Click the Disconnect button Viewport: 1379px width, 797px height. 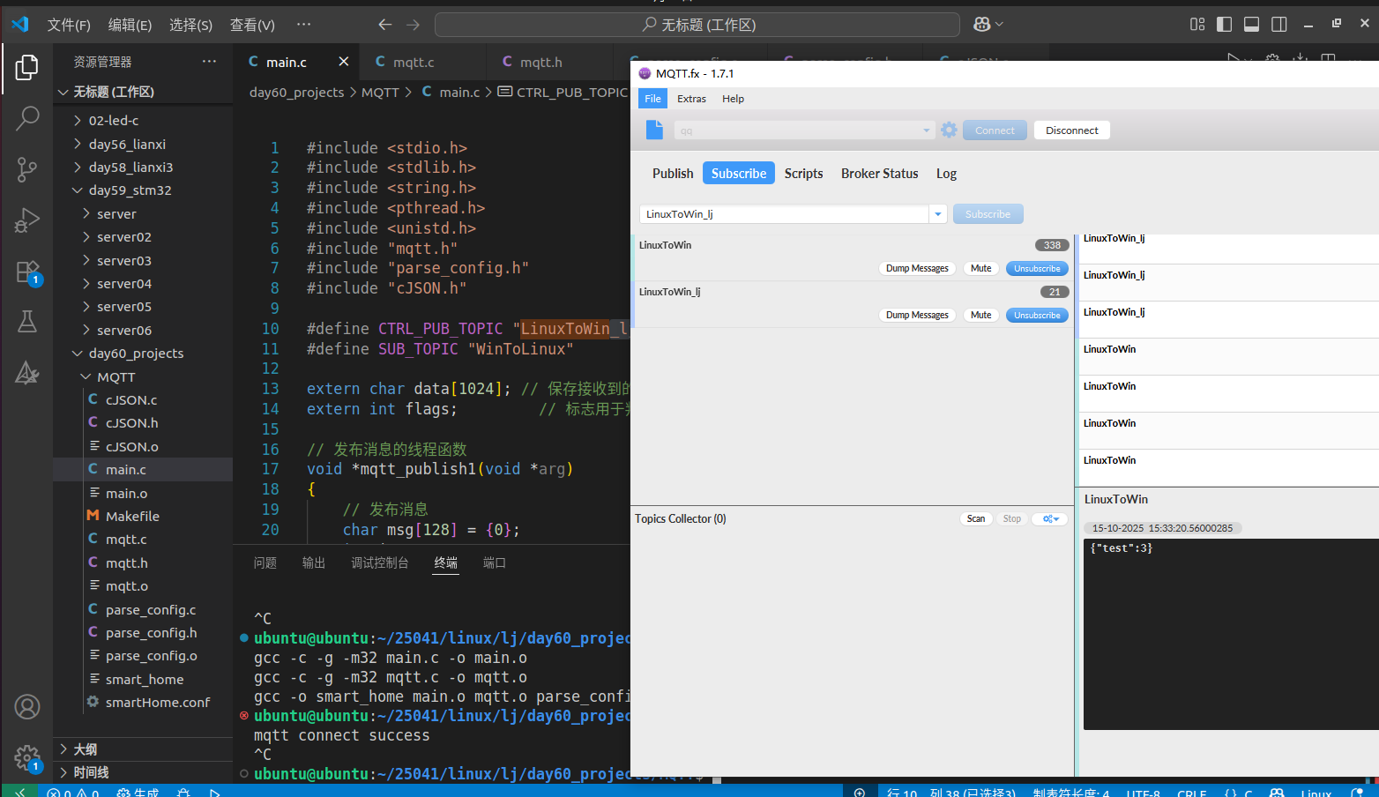[x=1071, y=130]
